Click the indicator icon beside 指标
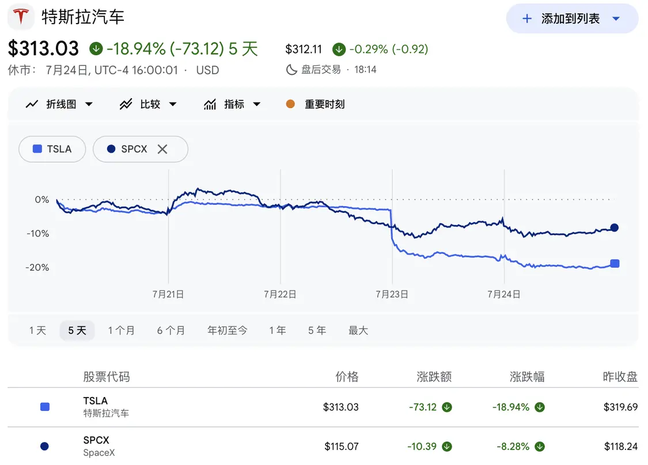The height and width of the screenshot is (465, 648). (210, 104)
